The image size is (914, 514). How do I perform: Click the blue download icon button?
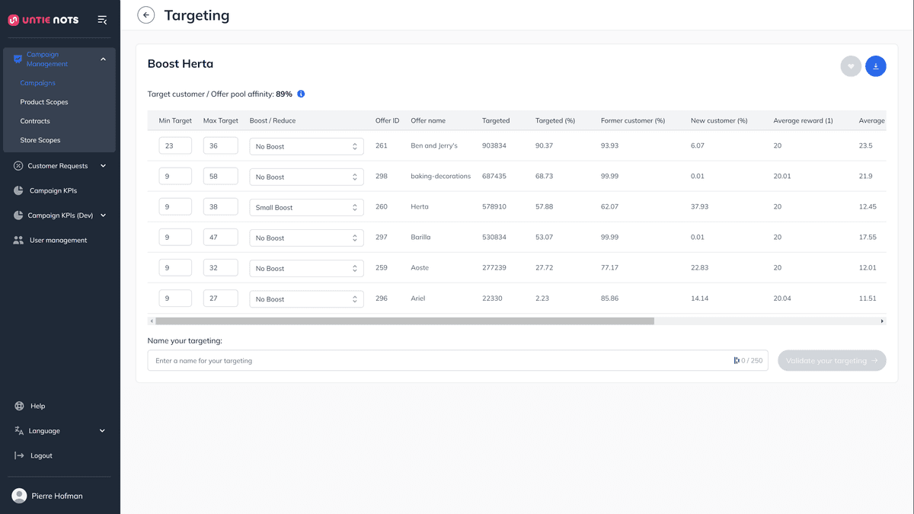pos(875,67)
